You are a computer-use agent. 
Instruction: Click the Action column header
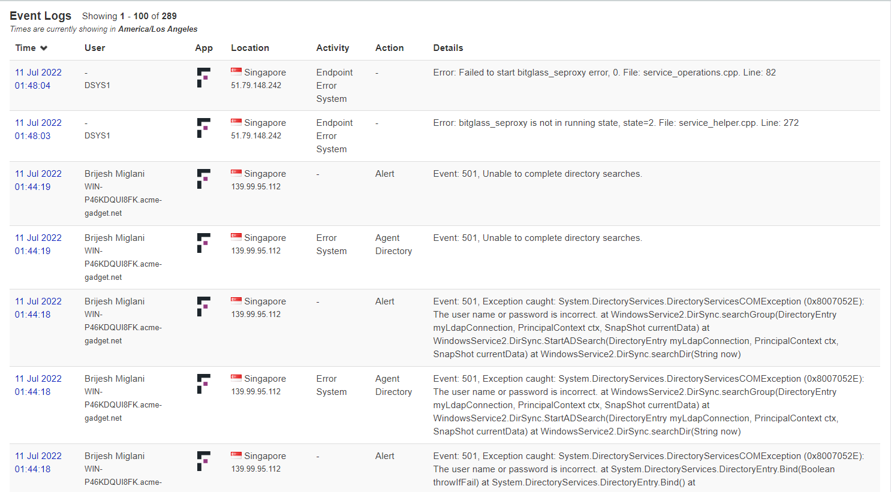389,48
